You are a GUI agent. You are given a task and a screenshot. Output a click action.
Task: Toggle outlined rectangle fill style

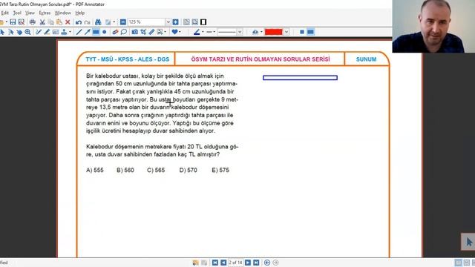click(302, 32)
